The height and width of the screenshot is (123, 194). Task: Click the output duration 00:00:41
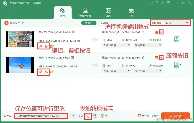158,40
